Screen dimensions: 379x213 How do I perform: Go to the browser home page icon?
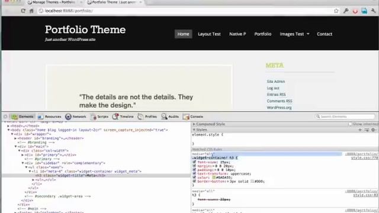31,11
